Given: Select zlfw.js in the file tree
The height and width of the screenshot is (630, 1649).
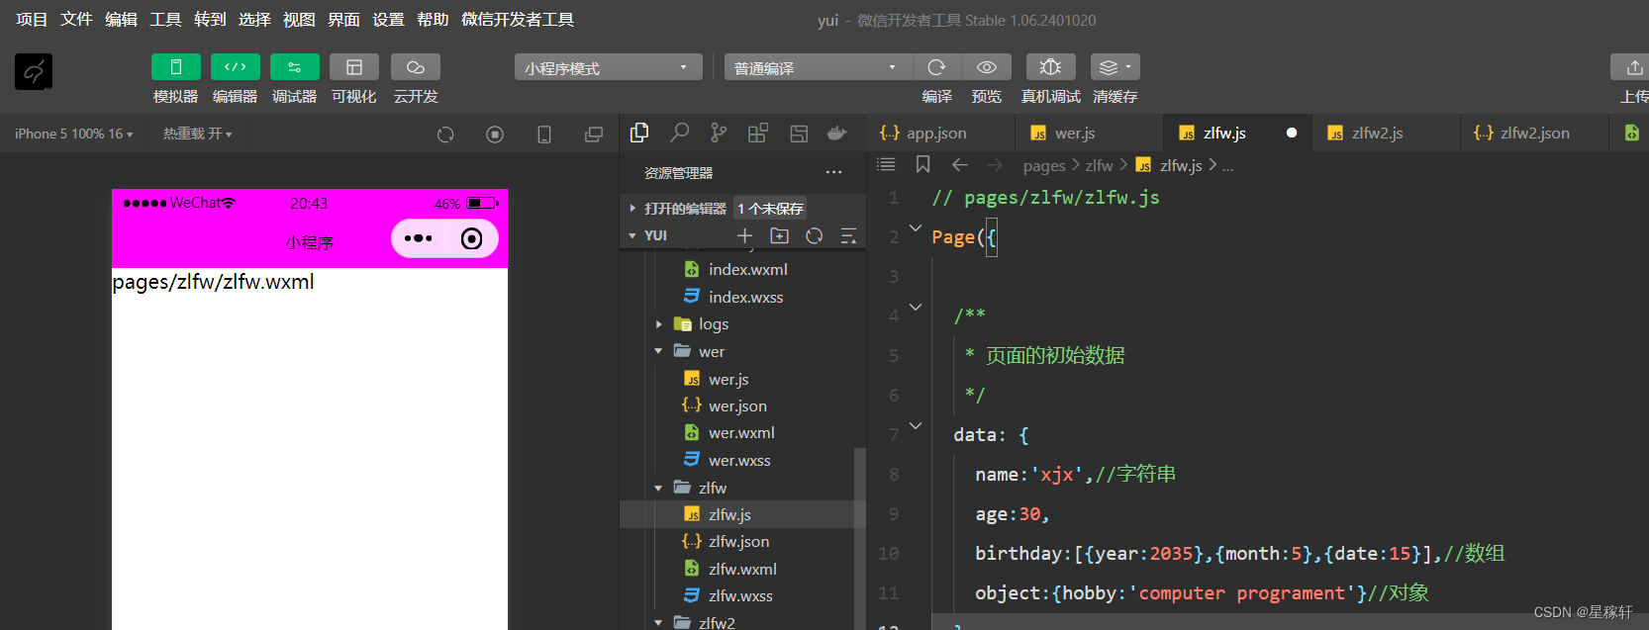Looking at the screenshot, I should 742,514.
